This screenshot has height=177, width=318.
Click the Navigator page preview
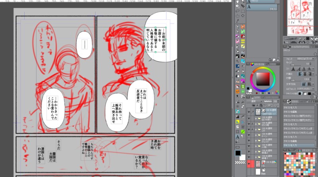click(x=301, y=17)
